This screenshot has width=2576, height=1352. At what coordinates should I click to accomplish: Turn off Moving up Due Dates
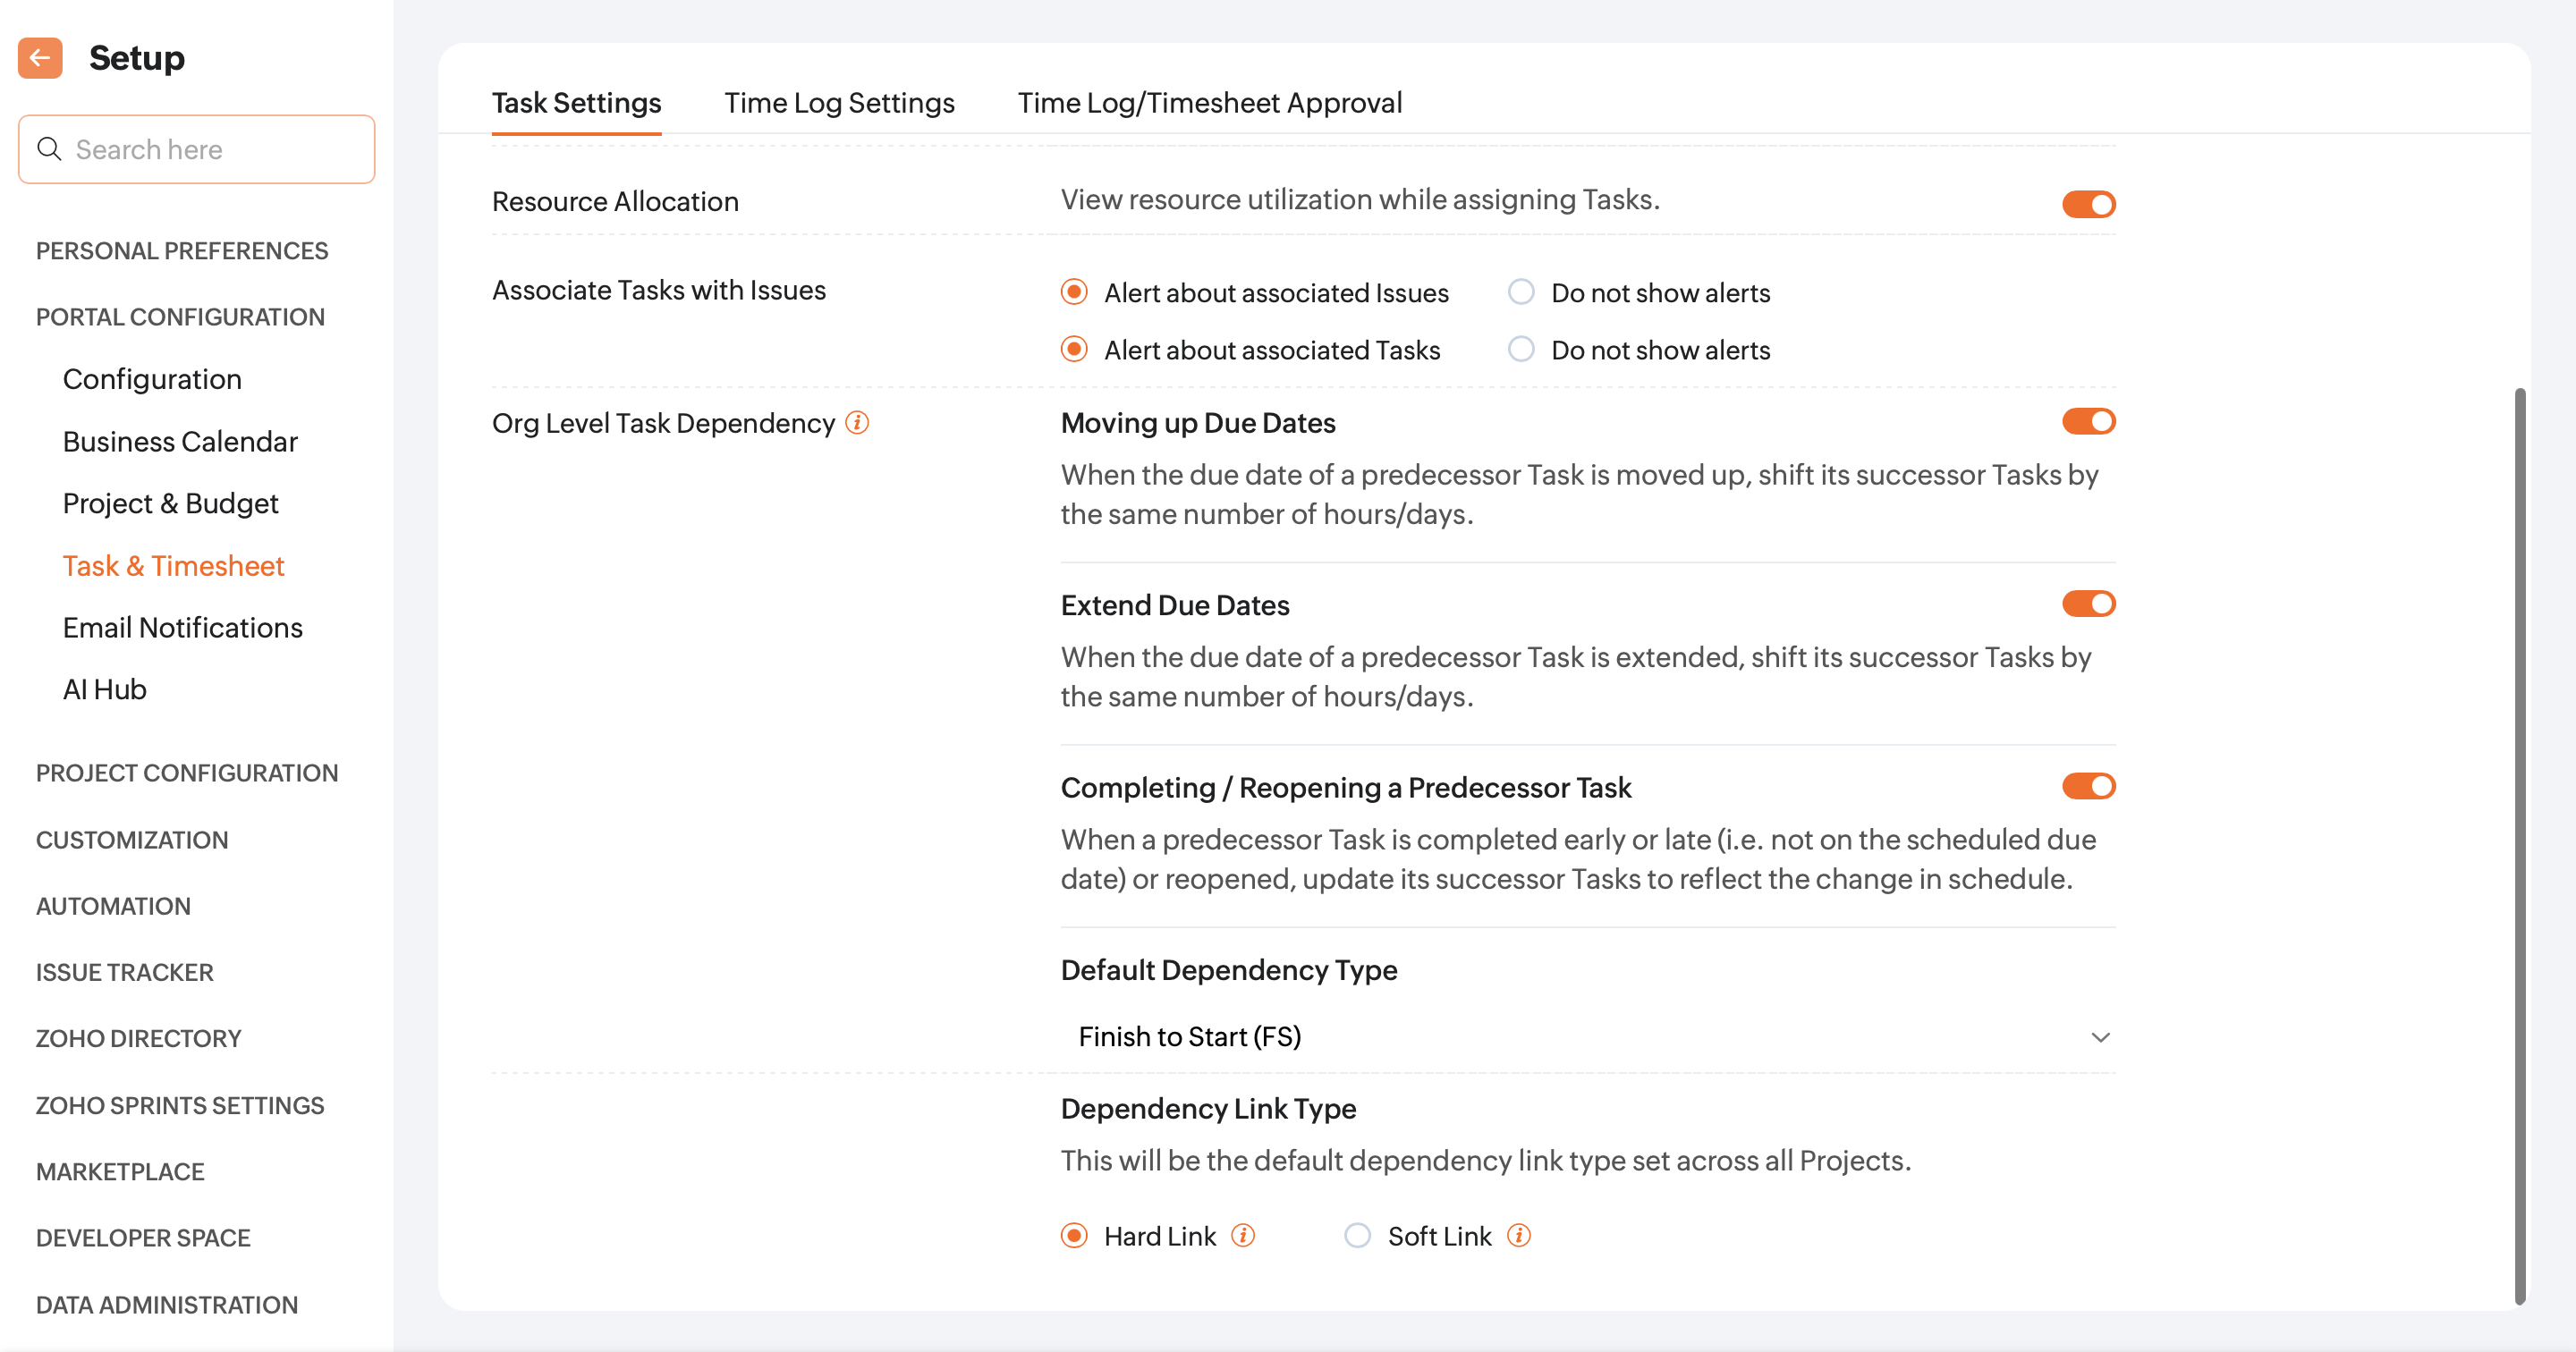coord(2088,422)
